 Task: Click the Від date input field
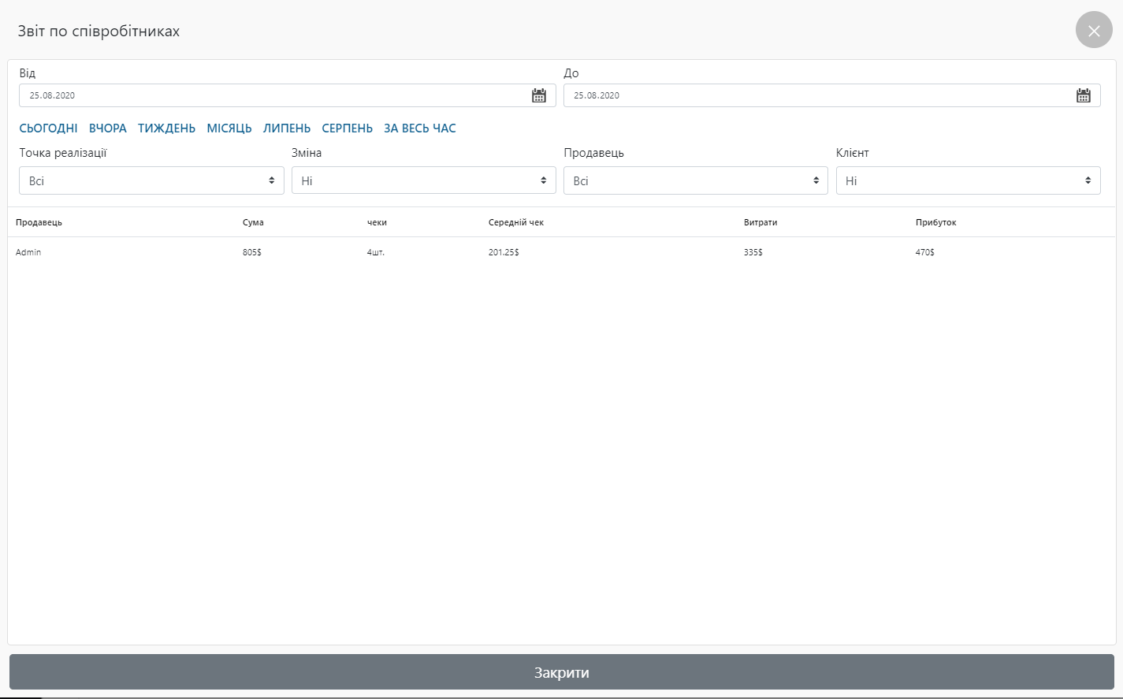[272, 95]
